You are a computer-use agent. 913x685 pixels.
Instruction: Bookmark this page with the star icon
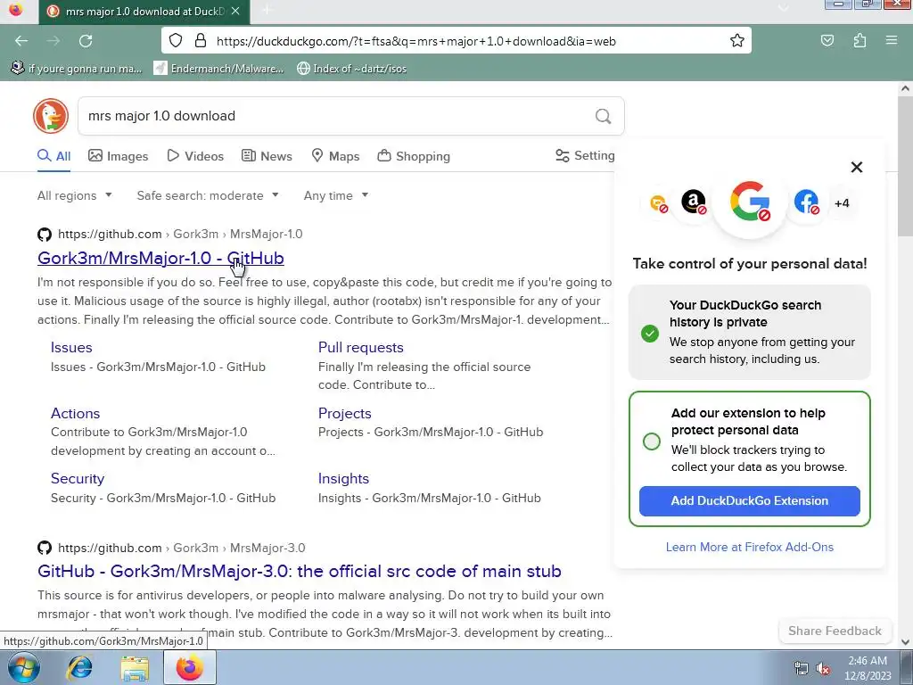pyautogui.click(x=736, y=41)
